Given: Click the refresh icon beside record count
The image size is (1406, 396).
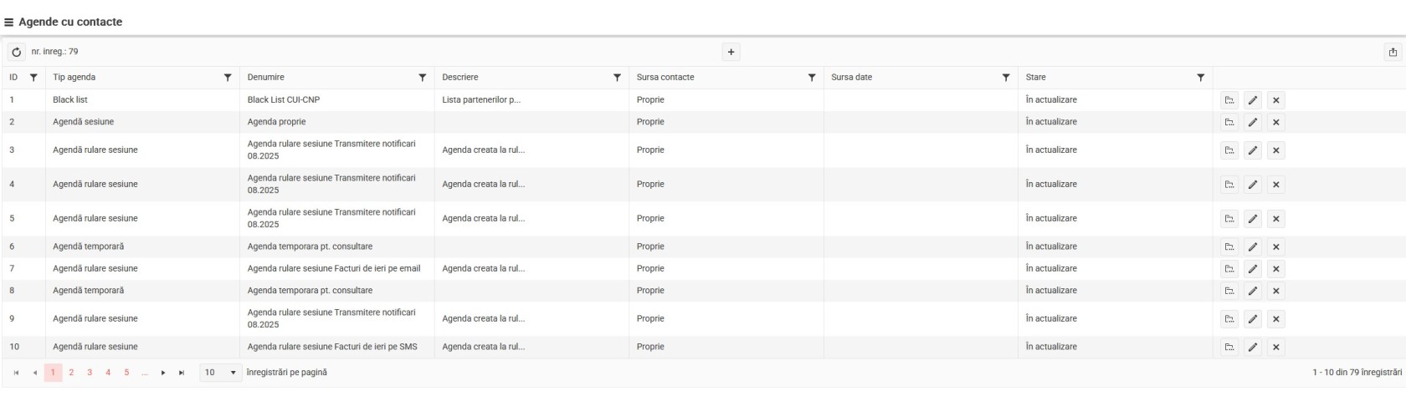Looking at the screenshot, I should [16, 52].
